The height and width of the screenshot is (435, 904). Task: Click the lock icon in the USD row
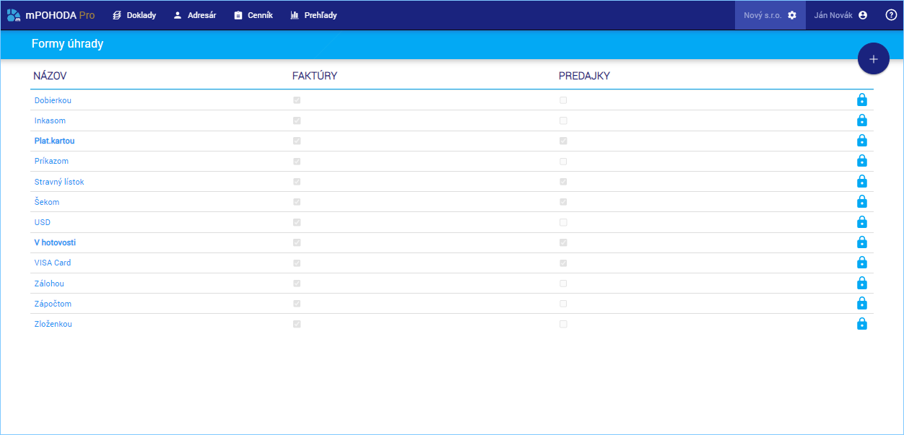861,221
